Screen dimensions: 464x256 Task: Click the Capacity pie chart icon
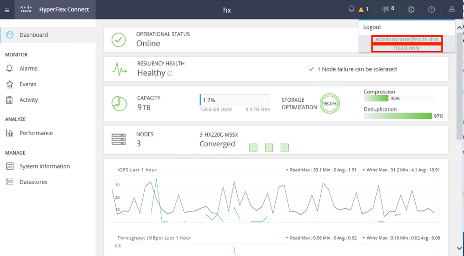point(119,104)
